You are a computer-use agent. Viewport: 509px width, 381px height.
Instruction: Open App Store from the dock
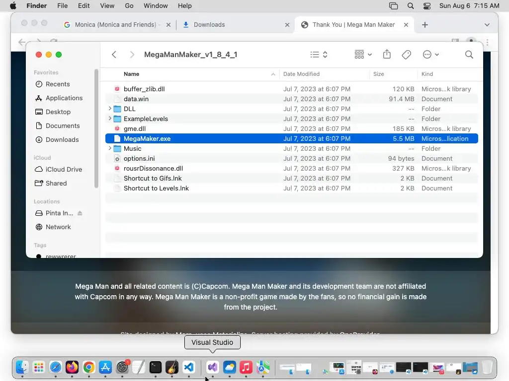pos(105,367)
